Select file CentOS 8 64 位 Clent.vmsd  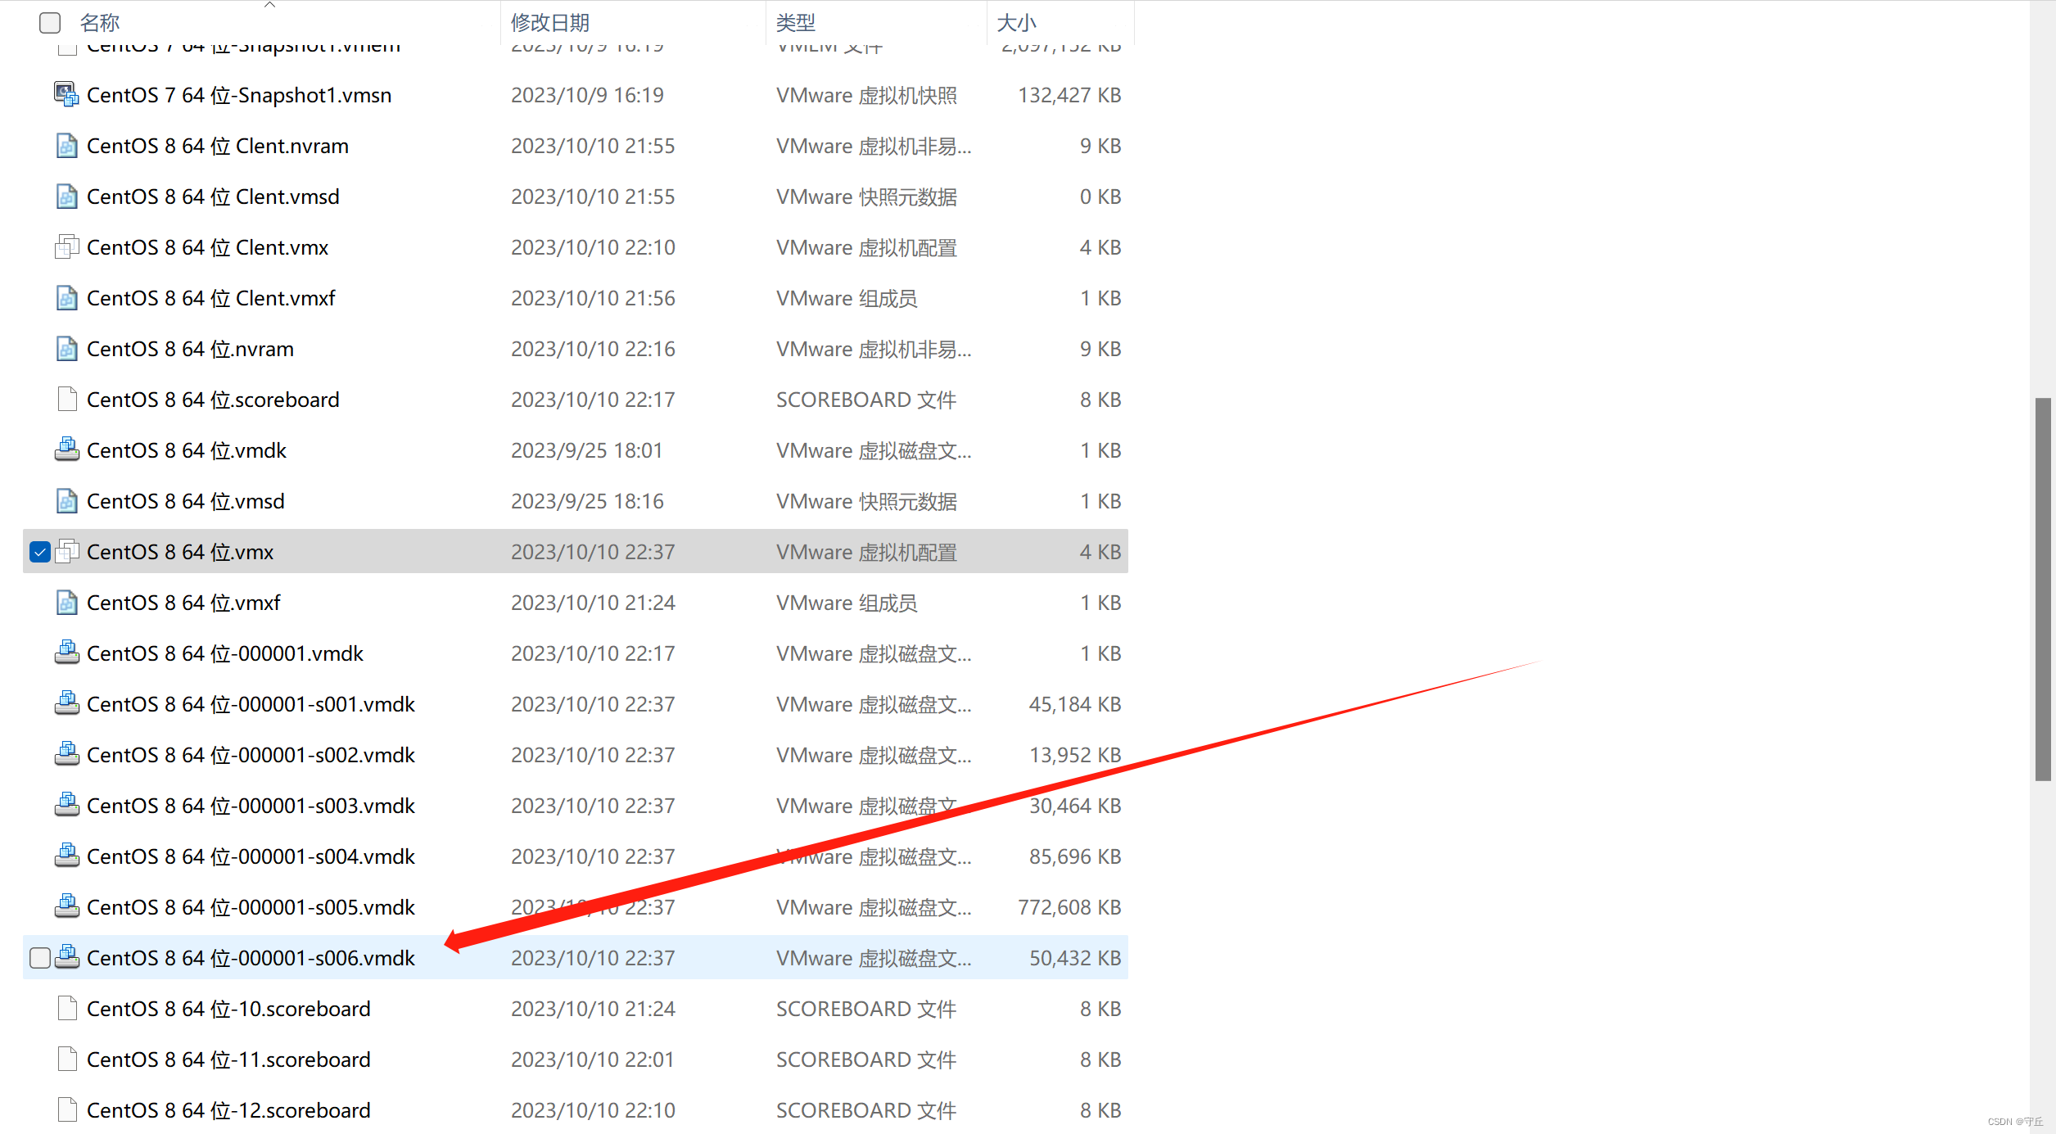pos(213,197)
